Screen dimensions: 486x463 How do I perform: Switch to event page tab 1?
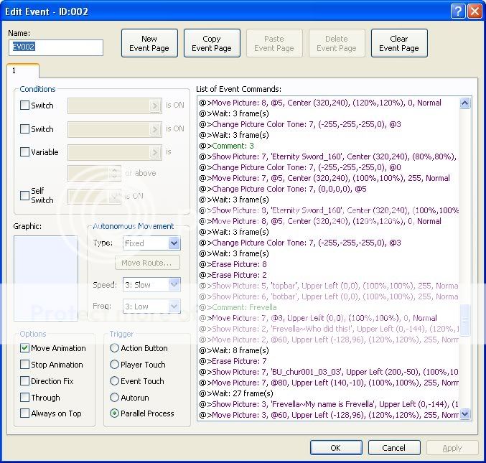[x=14, y=71]
